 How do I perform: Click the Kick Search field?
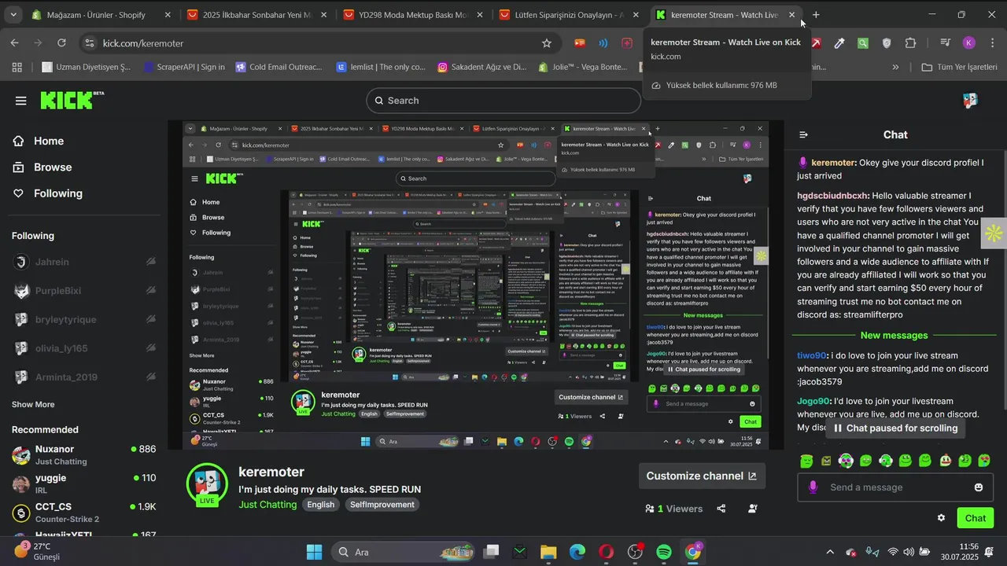coord(503,101)
